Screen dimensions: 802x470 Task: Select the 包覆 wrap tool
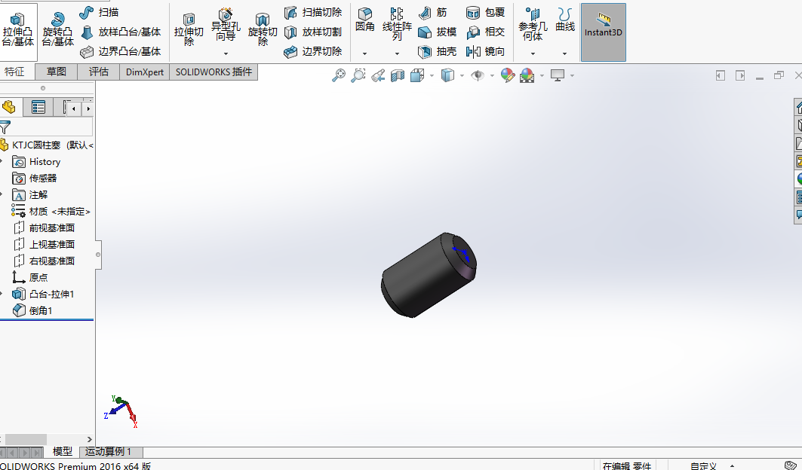click(x=485, y=12)
